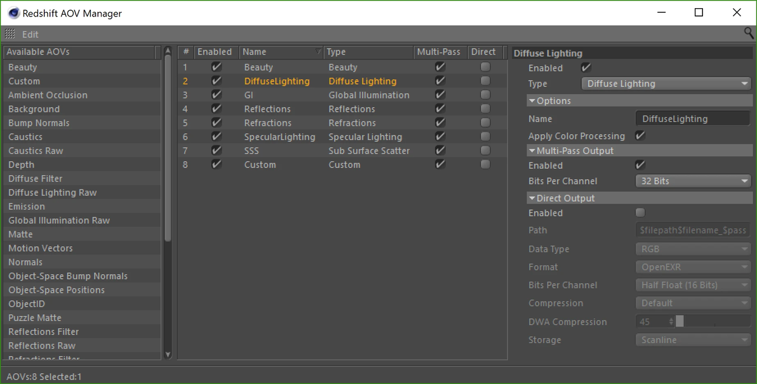Collapse the Options section
This screenshot has width=757, height=384.
coord(532,101)
